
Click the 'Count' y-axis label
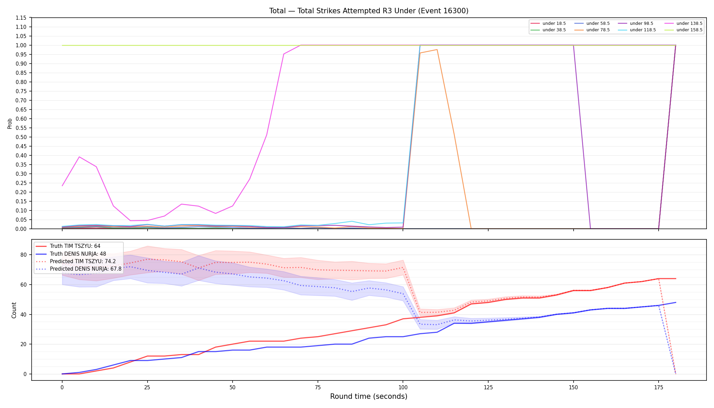coord(14,310)
